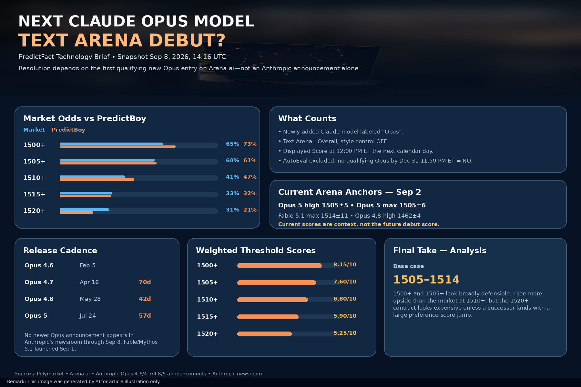Image resolution: width=581 pixels, height=387 pixels.
Task: Click the '41%' market value
Action: [x=232, y=177]
